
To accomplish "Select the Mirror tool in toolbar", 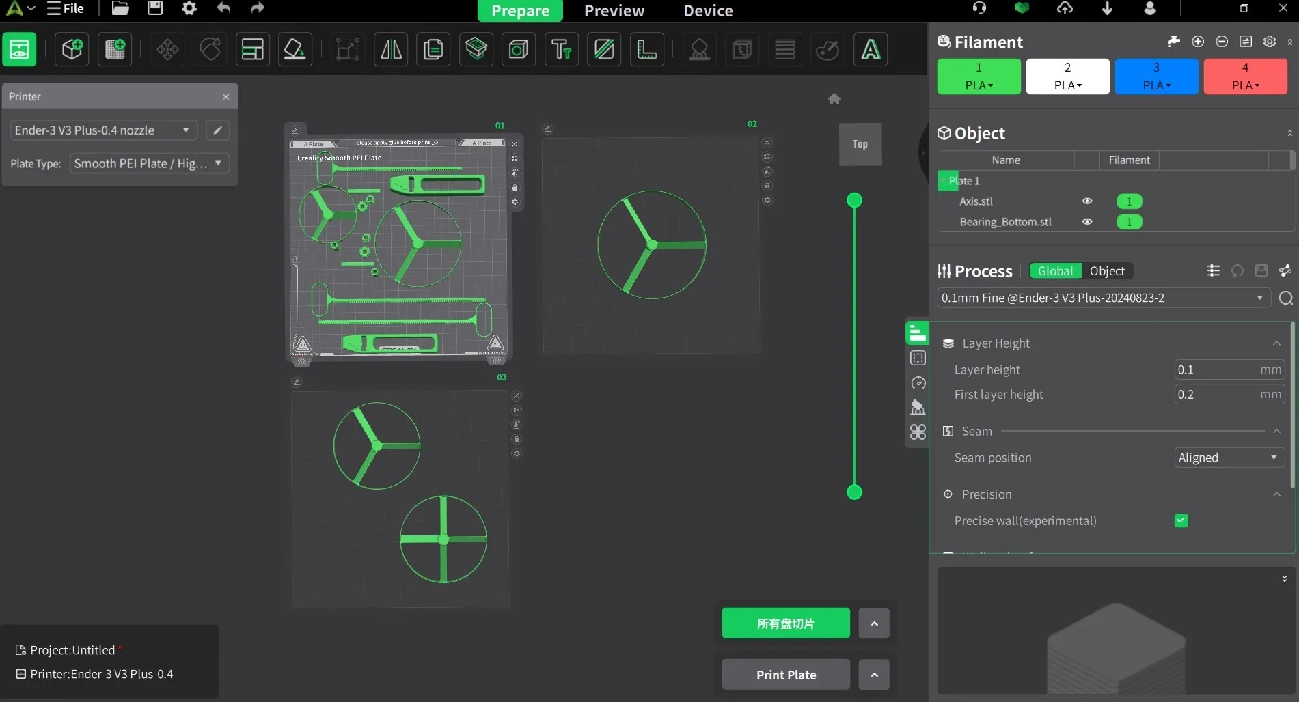I will [391, 49].
